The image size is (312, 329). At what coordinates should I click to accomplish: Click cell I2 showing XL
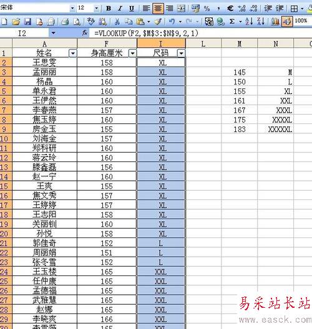pyautogui.click(x=161, y=62)
